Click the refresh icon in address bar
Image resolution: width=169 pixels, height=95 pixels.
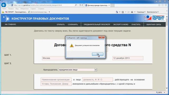click(x=82, y=5)
